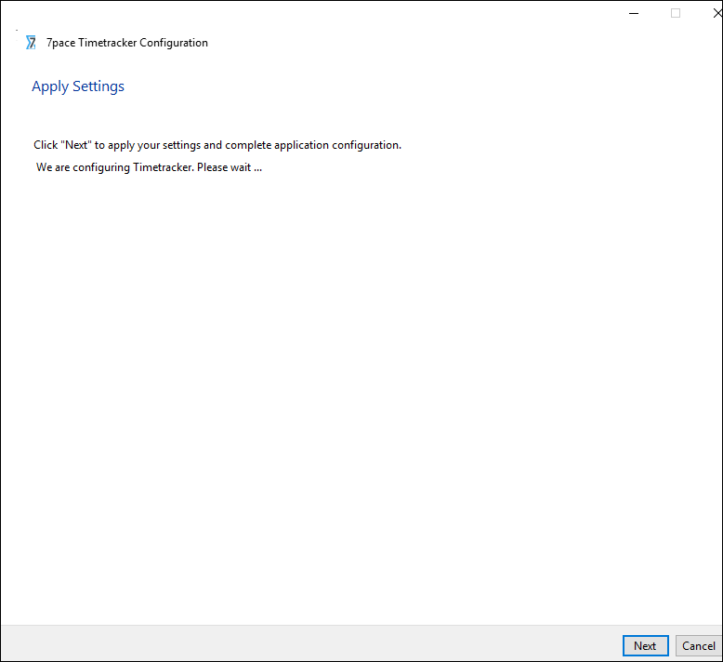723x662 pixels.
Task: Close the 7pace configuration window
Action: [x=717, y=13]
